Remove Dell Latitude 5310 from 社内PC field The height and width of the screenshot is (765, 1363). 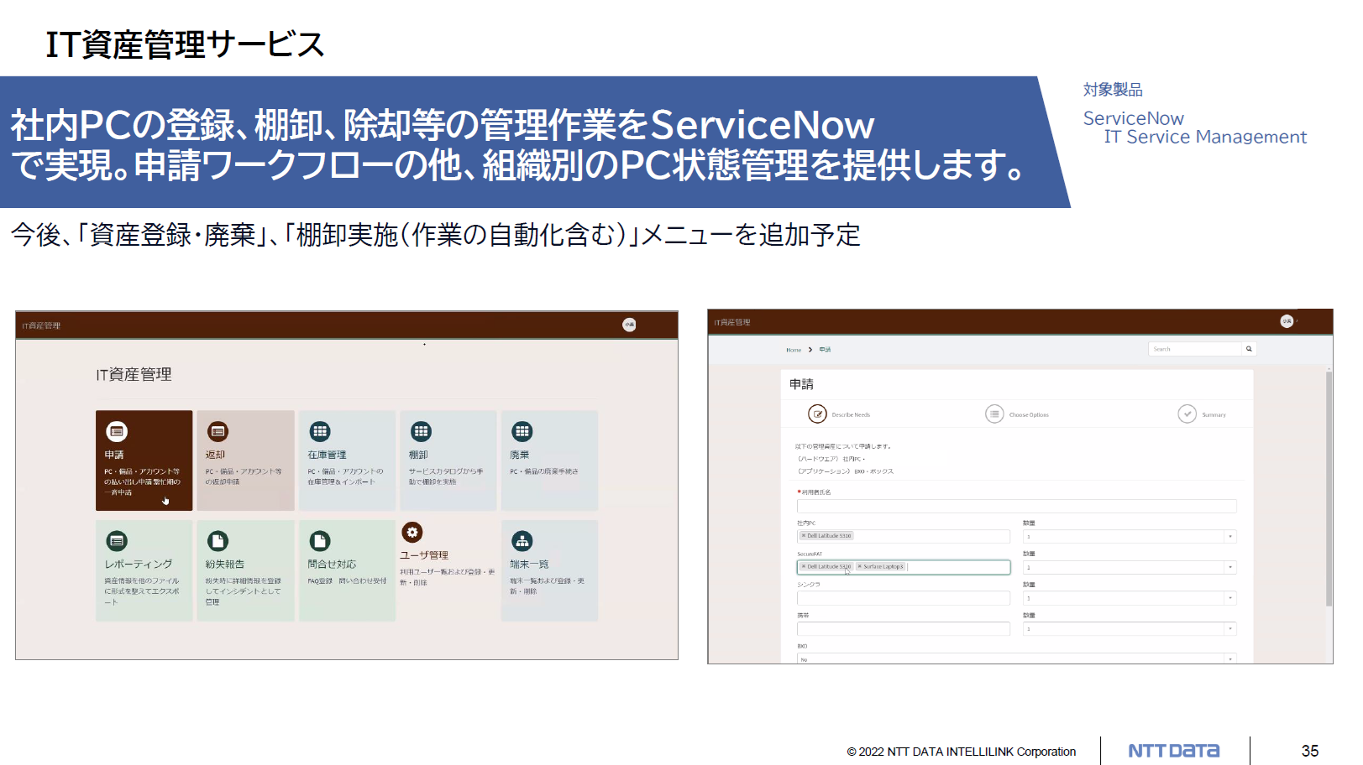(x=804, y=536)
